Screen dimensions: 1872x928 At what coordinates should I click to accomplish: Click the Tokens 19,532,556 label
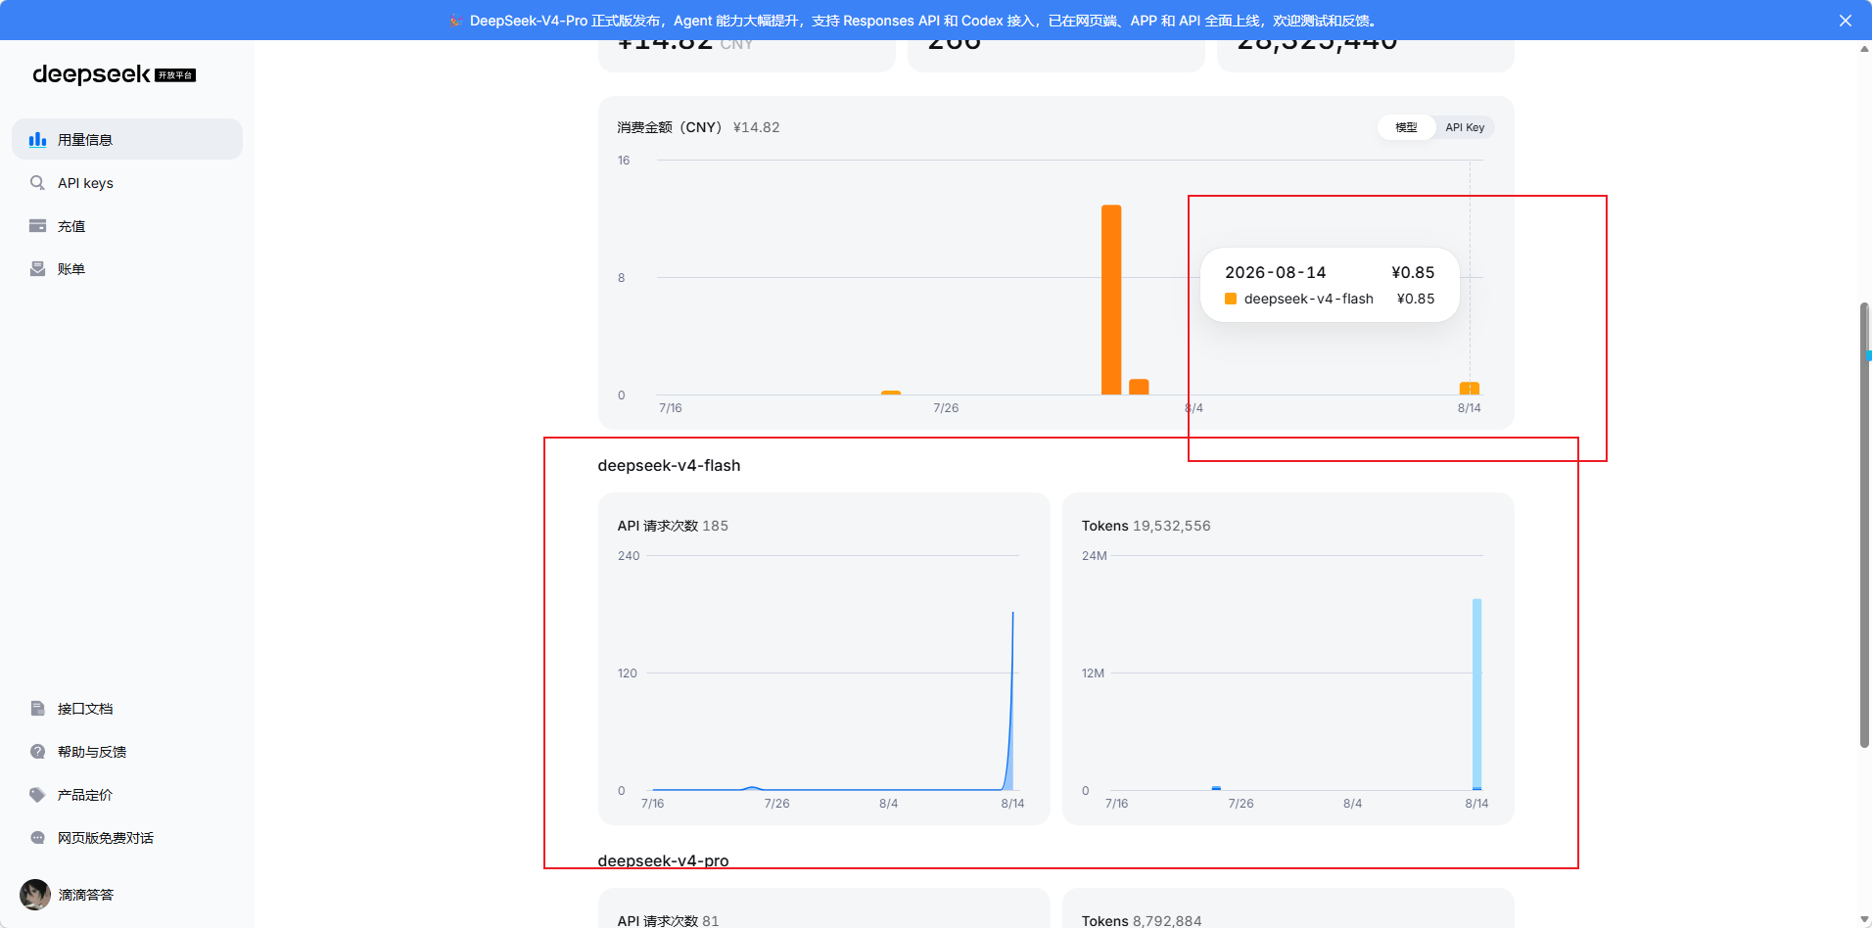(1146, 526)
